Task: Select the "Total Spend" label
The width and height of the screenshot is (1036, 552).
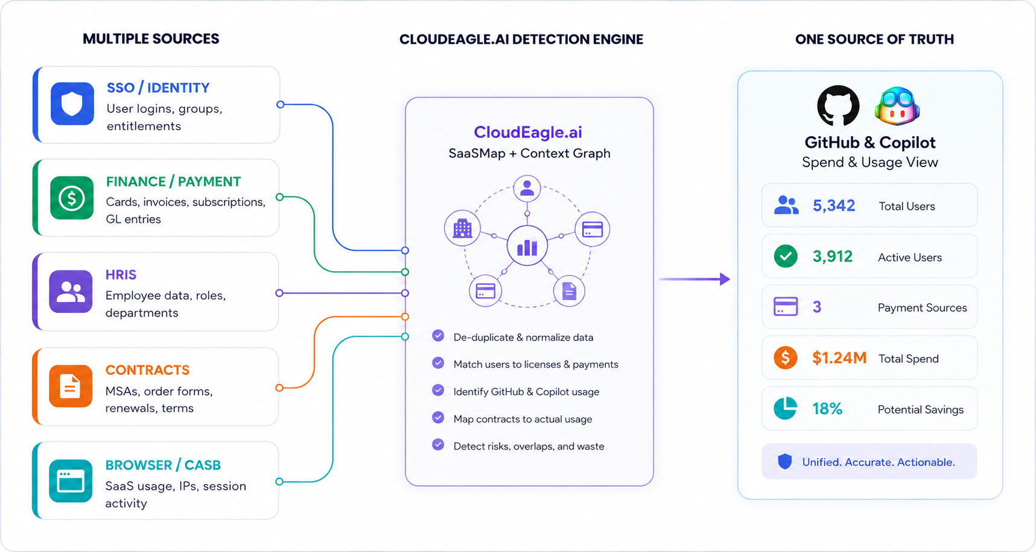Action: coord(909,359)
